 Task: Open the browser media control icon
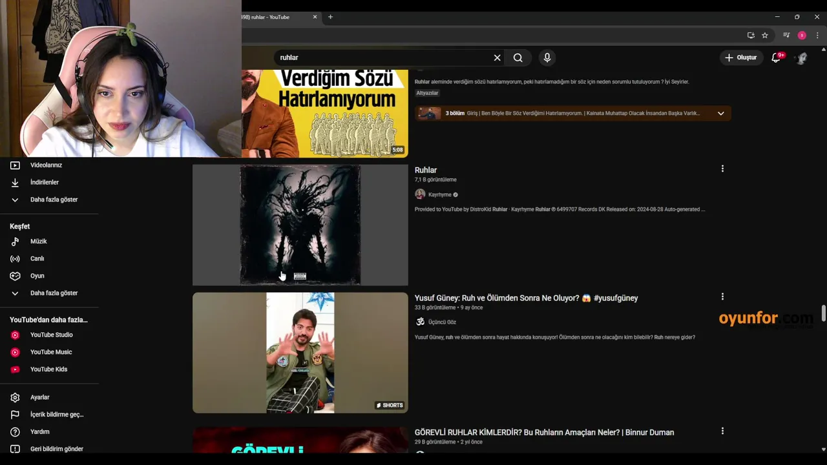pyautogui.click(x=786, y=36)
